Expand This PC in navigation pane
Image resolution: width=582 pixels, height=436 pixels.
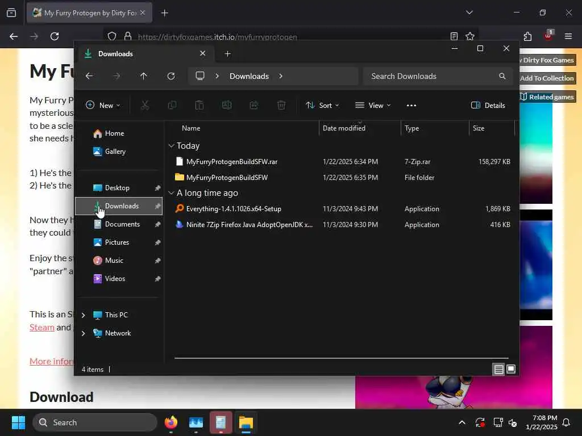point(83,315)
